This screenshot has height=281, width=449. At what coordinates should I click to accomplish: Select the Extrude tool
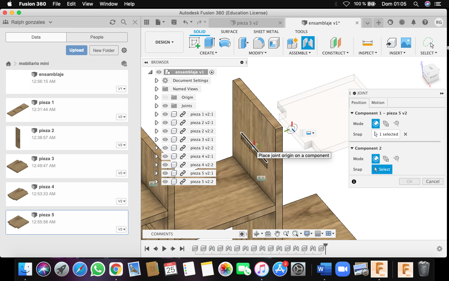pyautogui.click(x=209, y=43)
